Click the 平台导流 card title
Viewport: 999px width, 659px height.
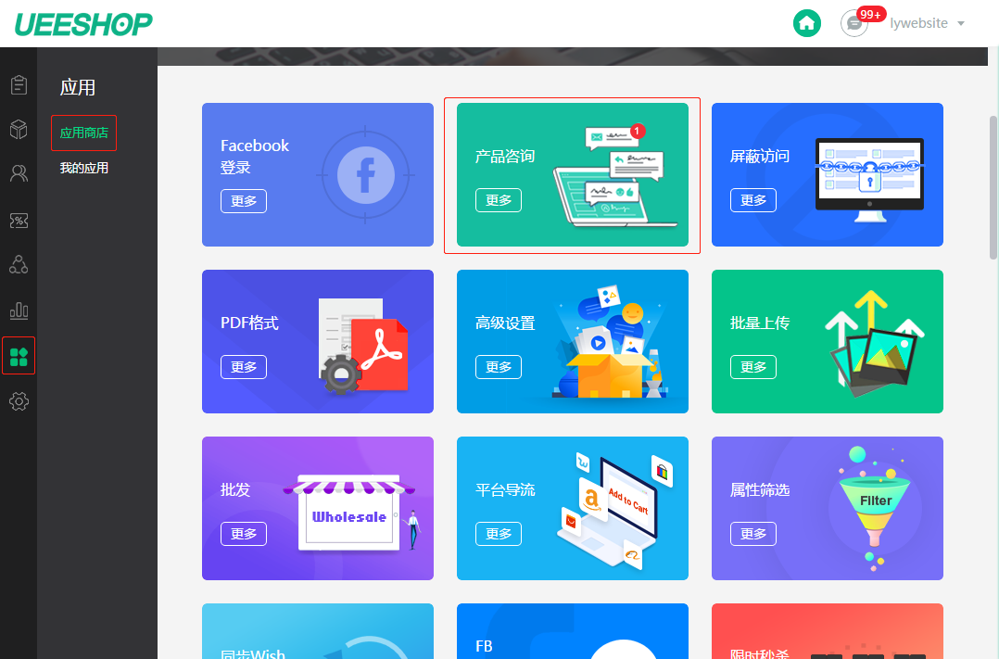504,490
